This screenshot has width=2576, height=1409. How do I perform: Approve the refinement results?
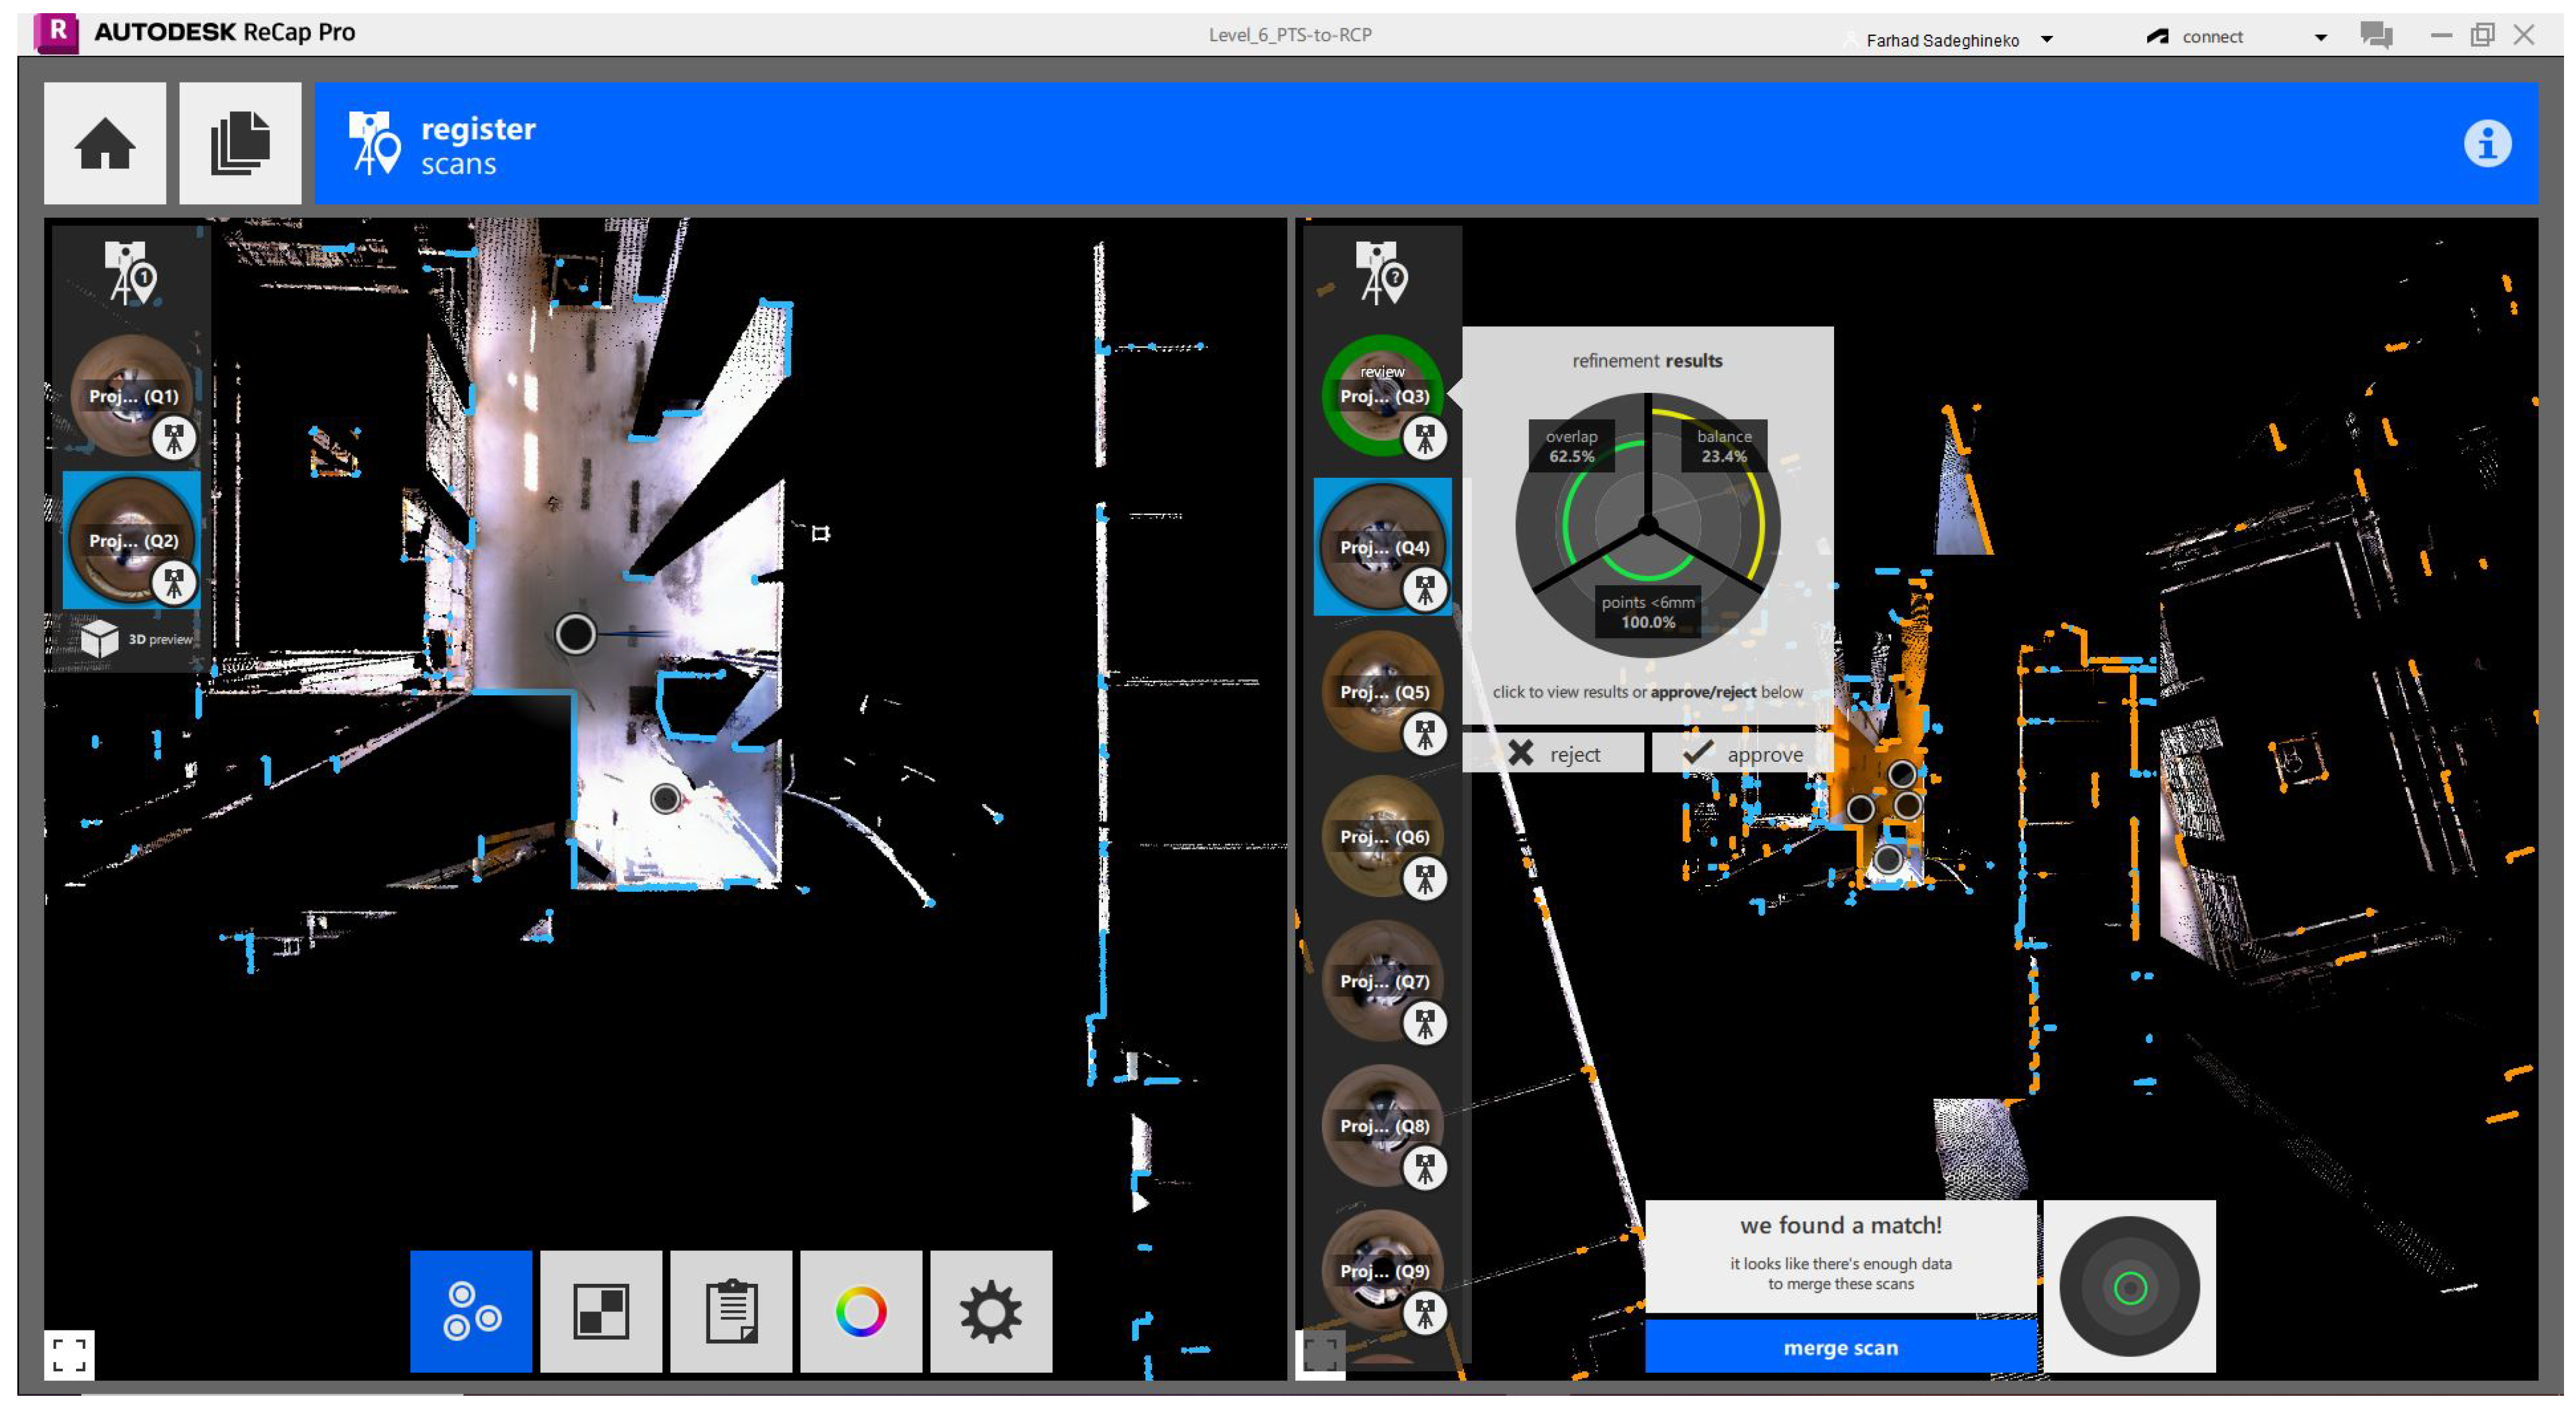coord(1743,753)
